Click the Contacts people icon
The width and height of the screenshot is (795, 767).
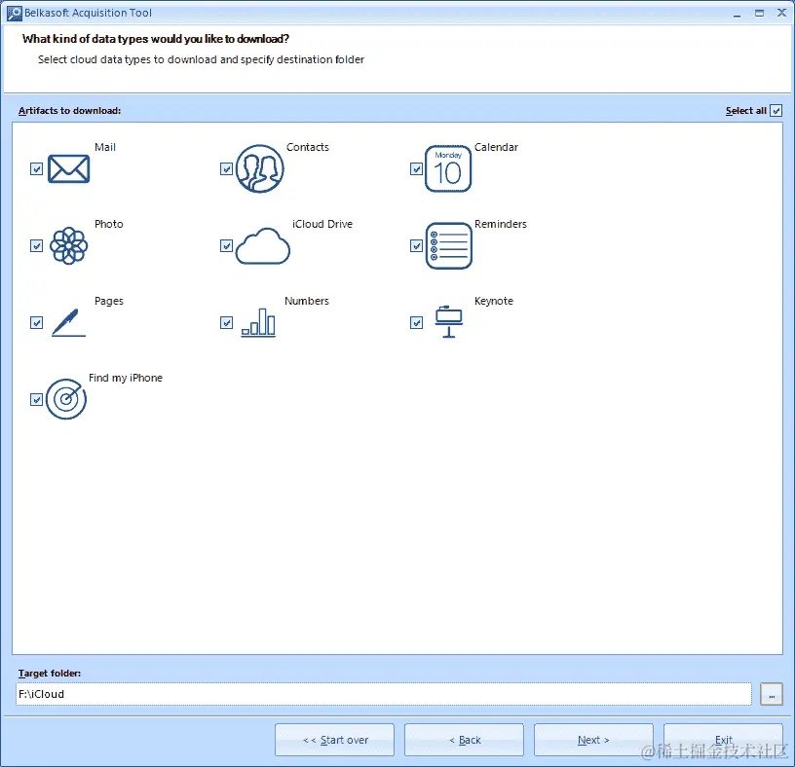pyautogui.click(x=259, y=168)
